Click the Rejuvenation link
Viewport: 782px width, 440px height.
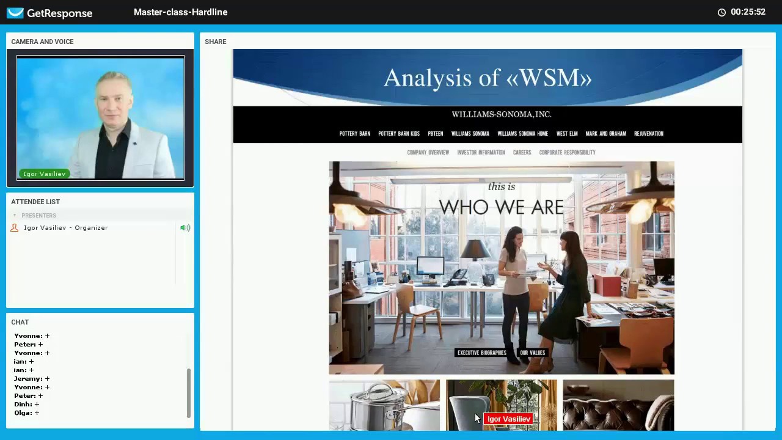click(x=649, y=134)
